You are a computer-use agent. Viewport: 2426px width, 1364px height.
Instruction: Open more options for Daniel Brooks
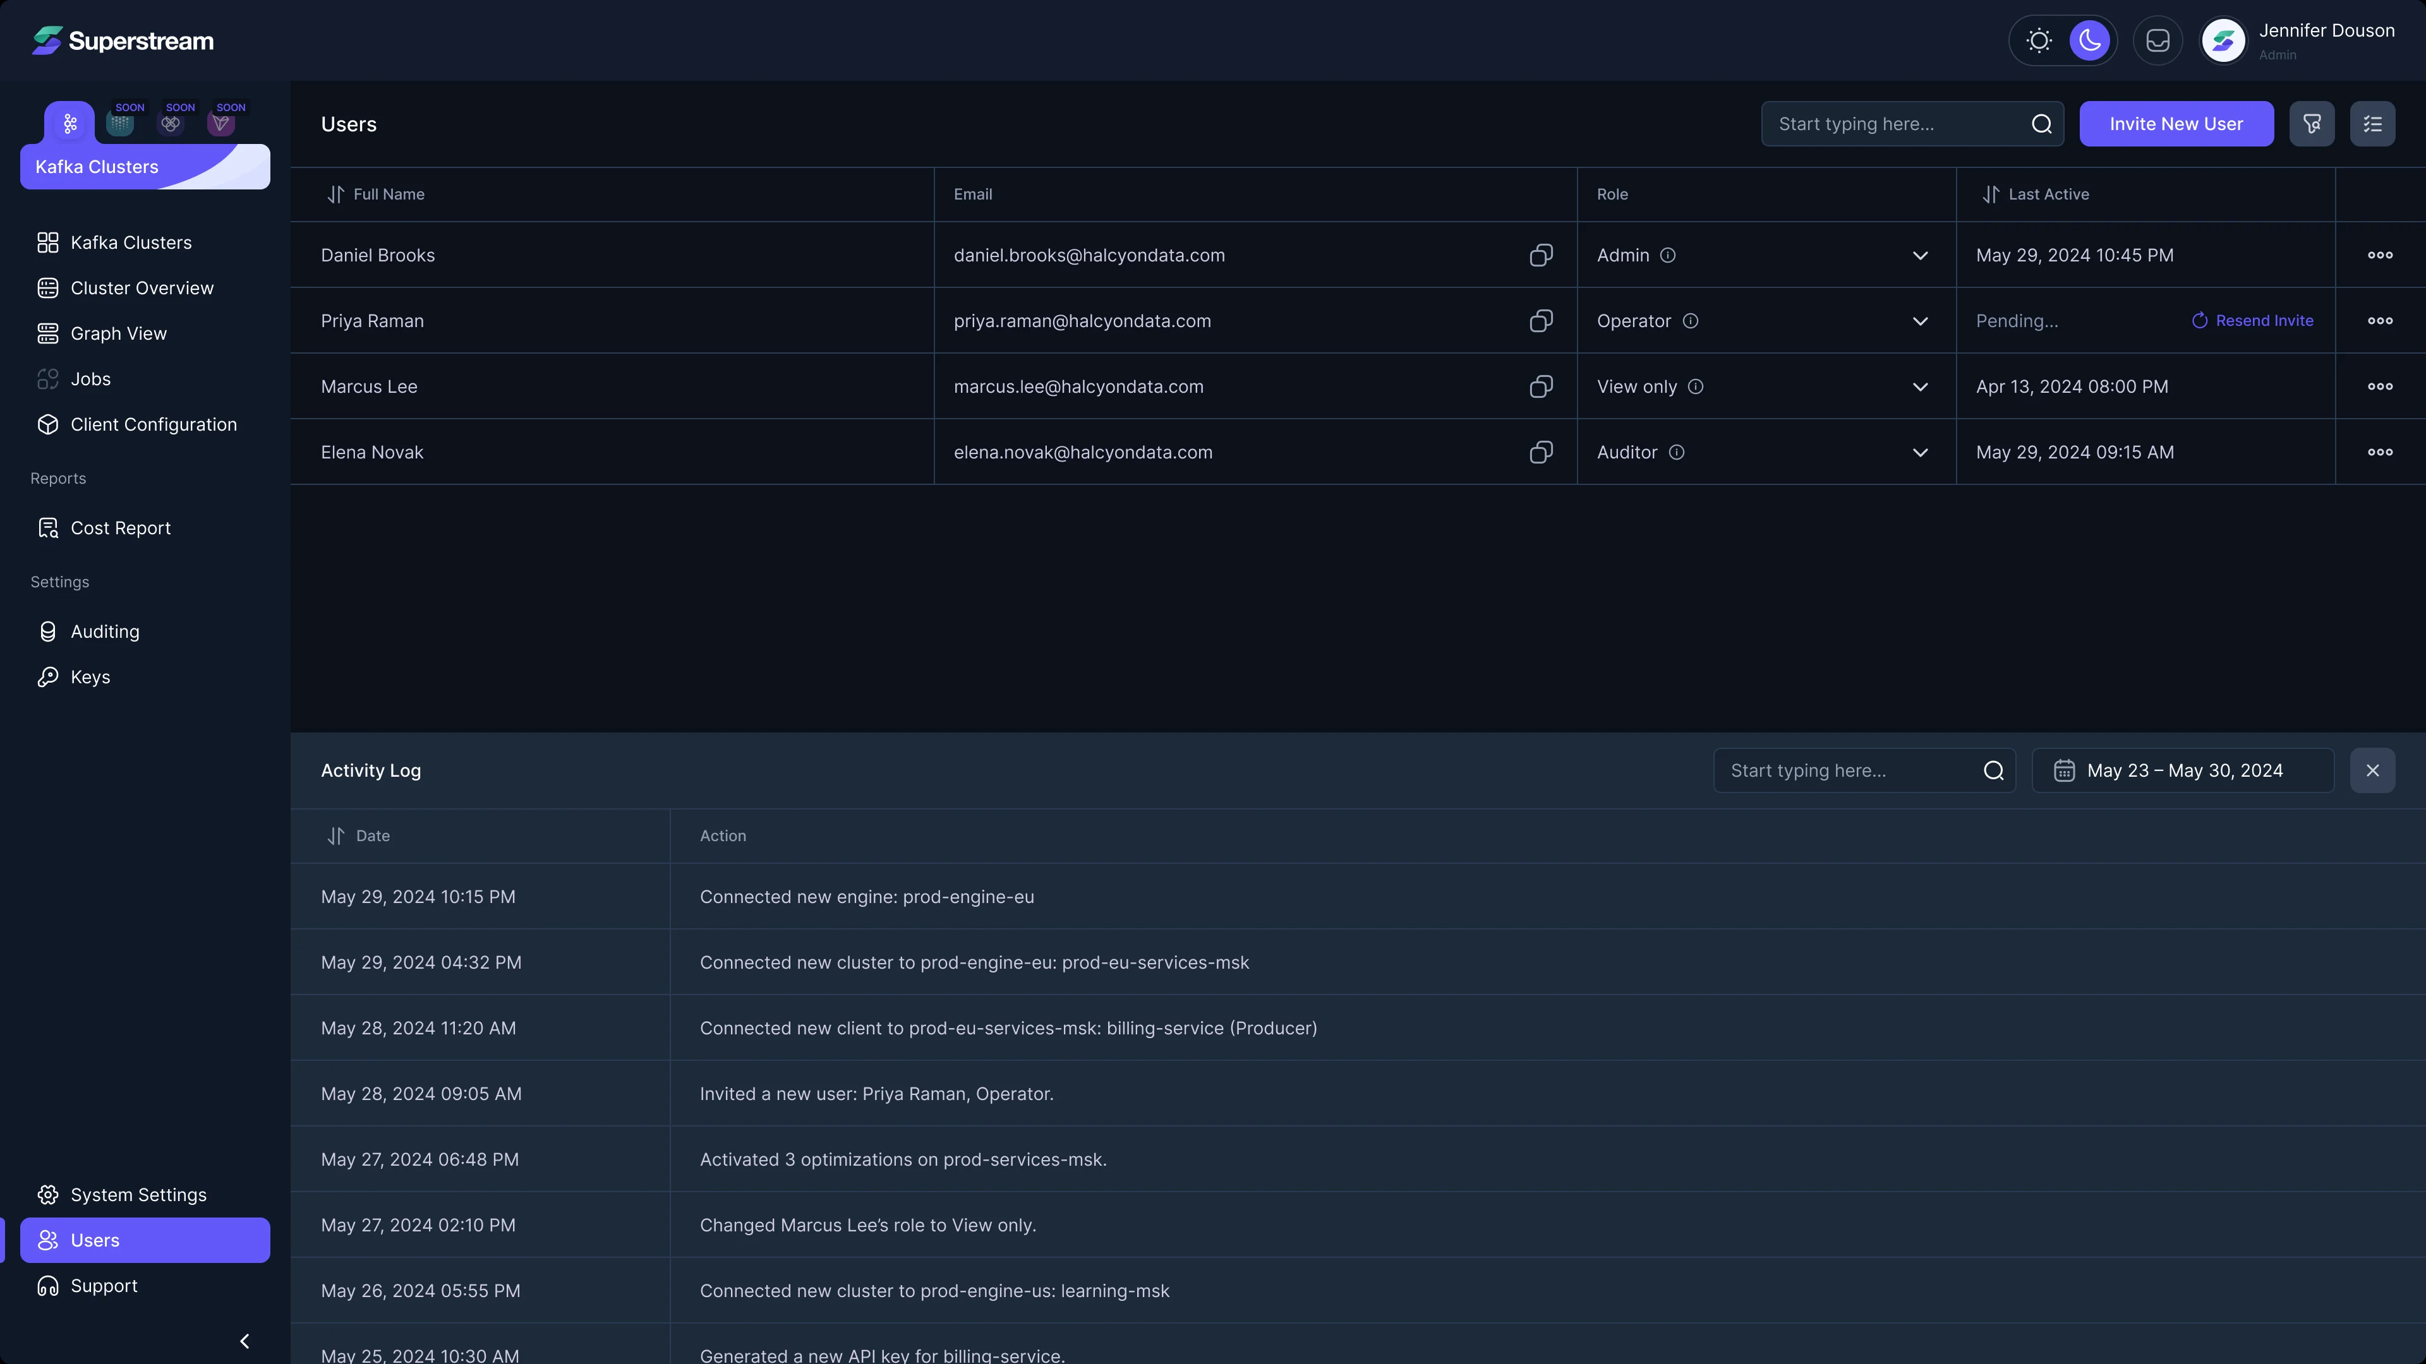(x=2380, y=255)
